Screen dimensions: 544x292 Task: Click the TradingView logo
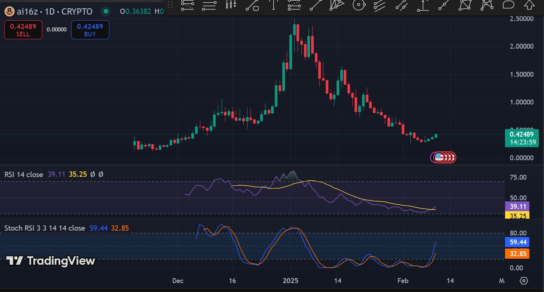point(51,261)
